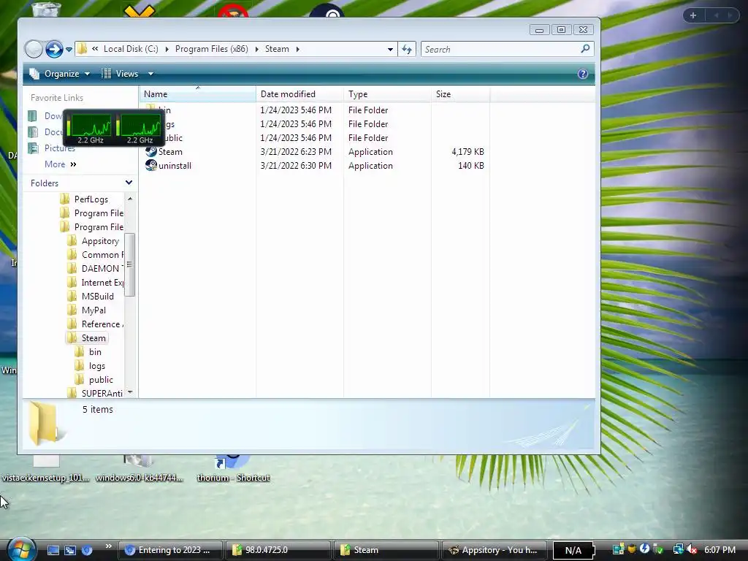
Task: Expand arrow after Local Disk (C:) breadcrumb
Action: (167, 49)
